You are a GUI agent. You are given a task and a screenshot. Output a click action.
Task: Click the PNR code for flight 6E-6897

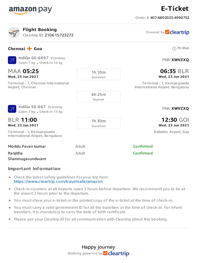pyautogui.click(x=180, y=60)
